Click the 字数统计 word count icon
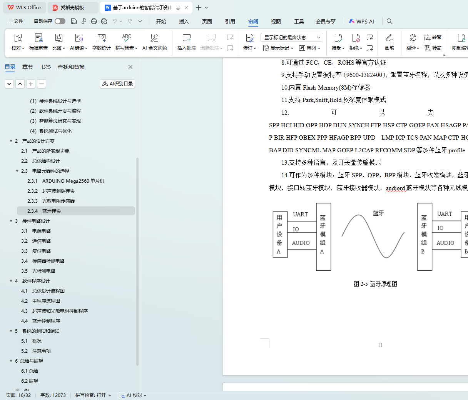 (102, 38)
